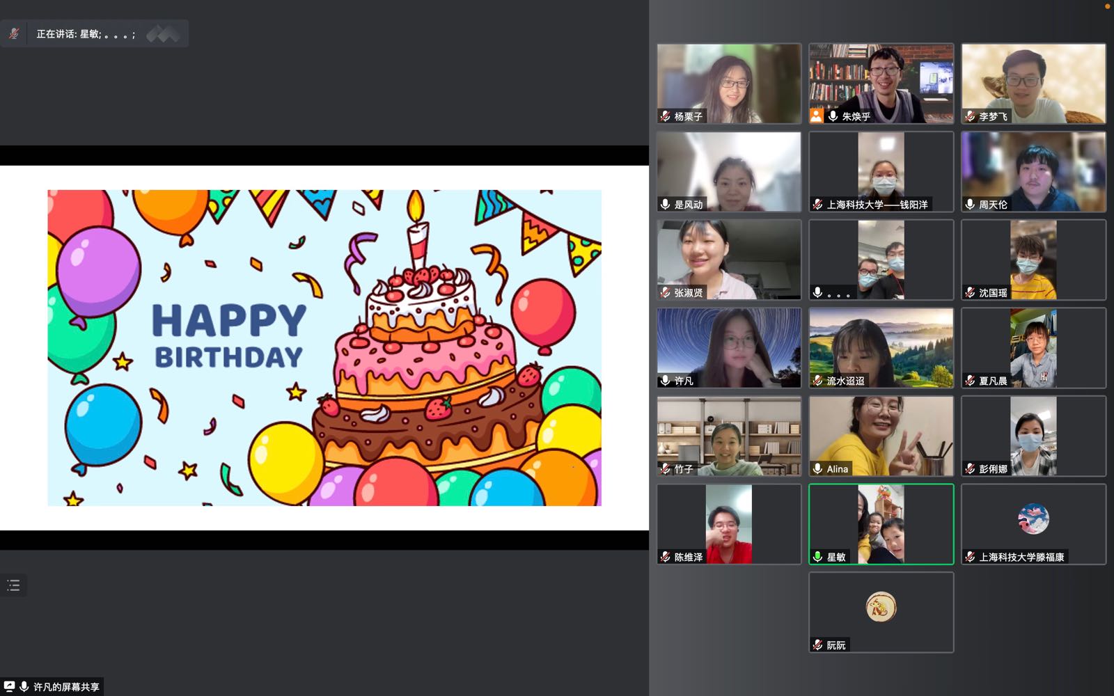
Task: Click muted mic icon beside 竹子
Action: (666, 469)
